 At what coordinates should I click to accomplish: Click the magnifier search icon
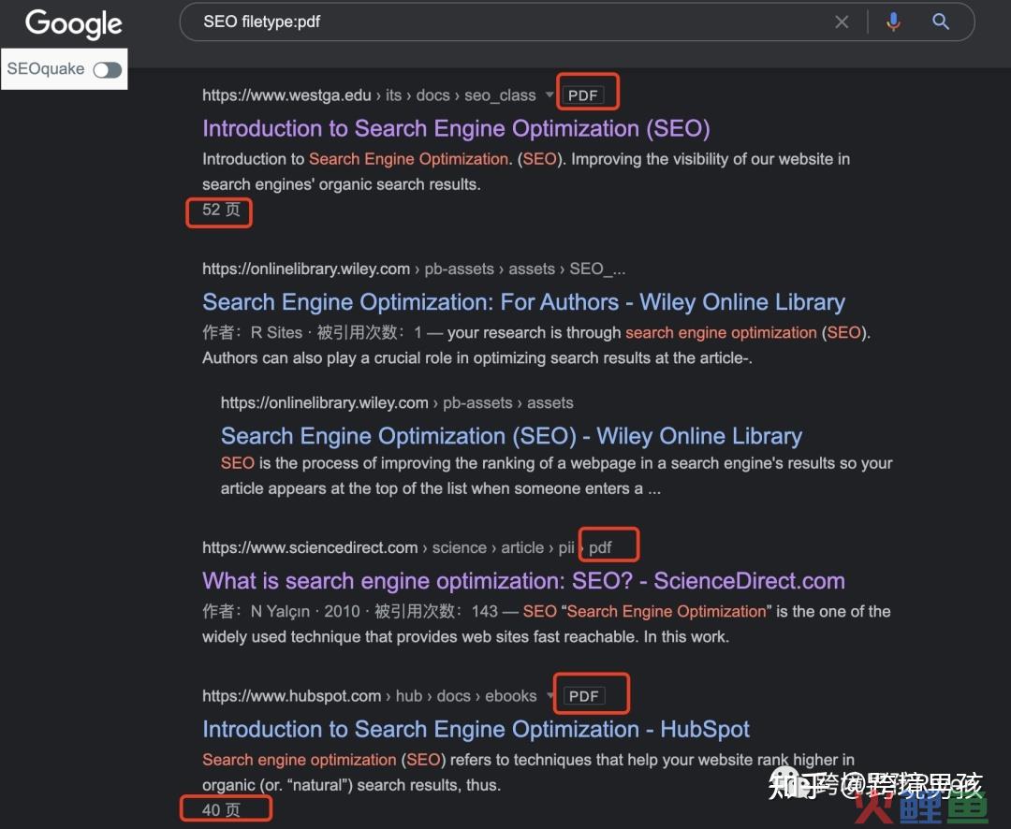pyautogui.click(x=941, y=22)
